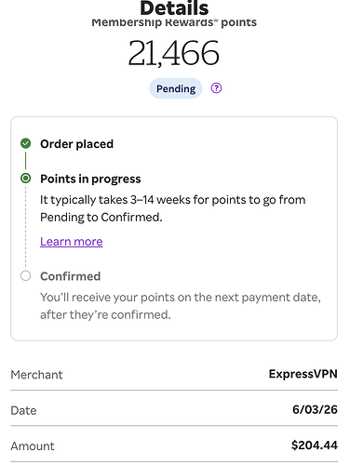Click the Membership Rewards points label
The width and height of the screenshot is (350, 465).
[174, 22]
